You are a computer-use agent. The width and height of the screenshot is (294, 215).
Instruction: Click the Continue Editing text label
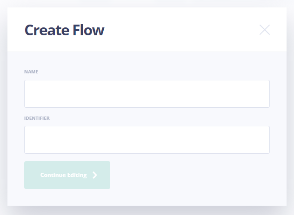(x=63, y=175)
